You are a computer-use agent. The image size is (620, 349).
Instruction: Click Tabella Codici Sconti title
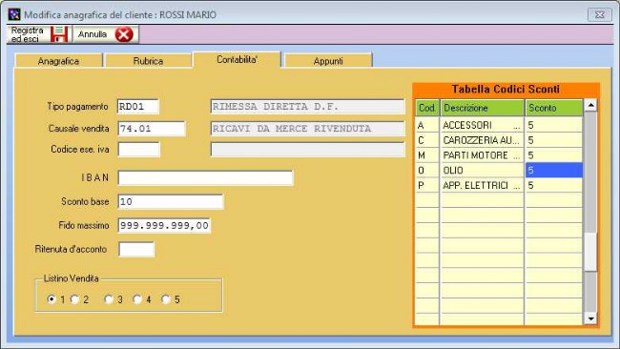point(506,89)
